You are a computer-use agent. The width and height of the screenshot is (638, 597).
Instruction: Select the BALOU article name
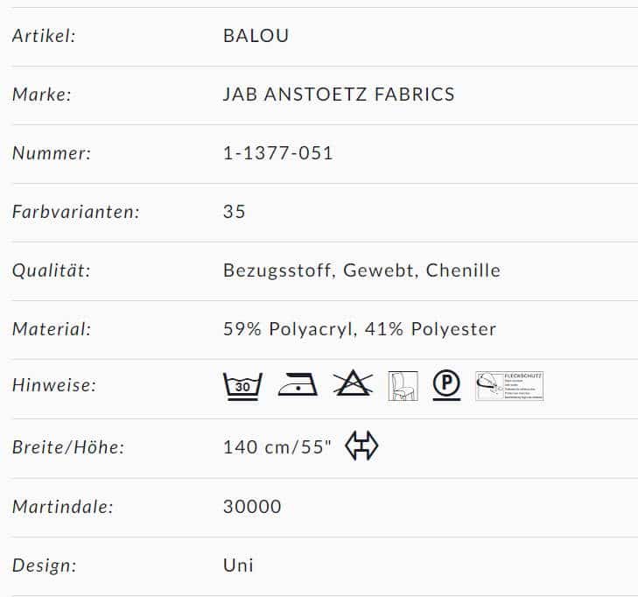pyautogui.click(x=256, y=36)
